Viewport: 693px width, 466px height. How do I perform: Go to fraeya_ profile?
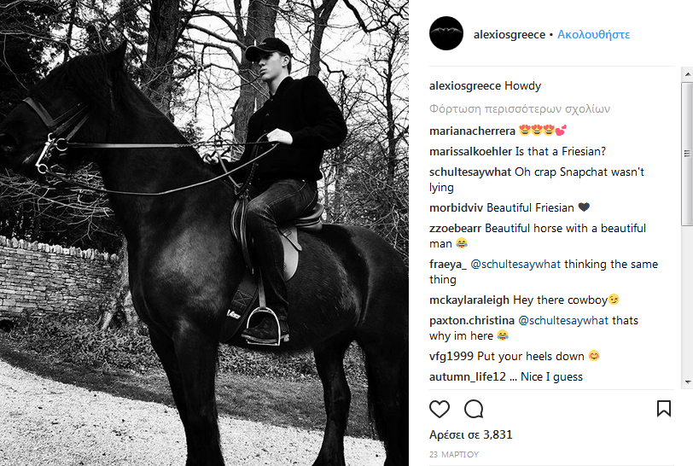[449, 265]
